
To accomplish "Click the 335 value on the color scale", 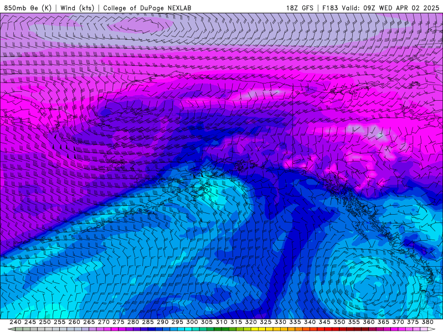I will 295,322.
